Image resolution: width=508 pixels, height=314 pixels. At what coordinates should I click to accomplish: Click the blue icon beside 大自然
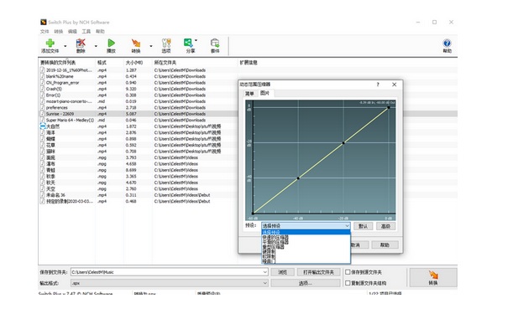point(43,126)
